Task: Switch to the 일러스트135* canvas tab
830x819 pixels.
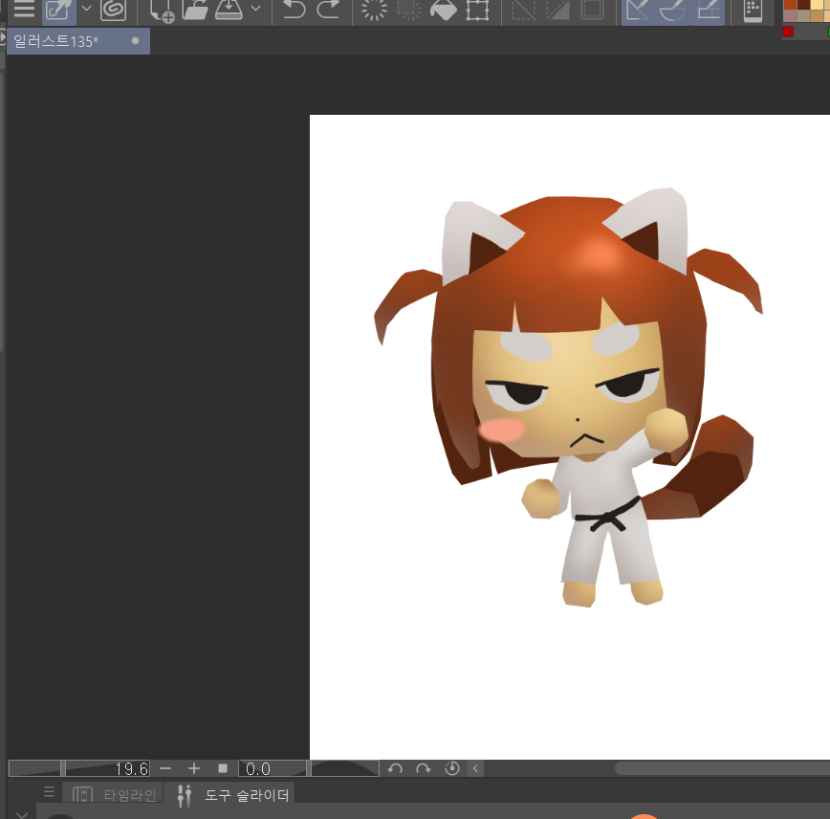Action: coord(77,41)
